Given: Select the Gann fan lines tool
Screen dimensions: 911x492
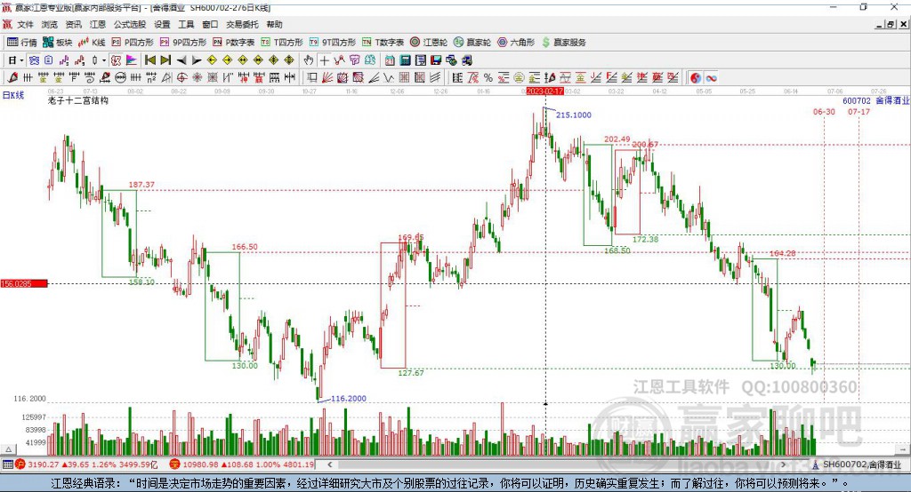Looking at the screenshot, I should [327, 78].
